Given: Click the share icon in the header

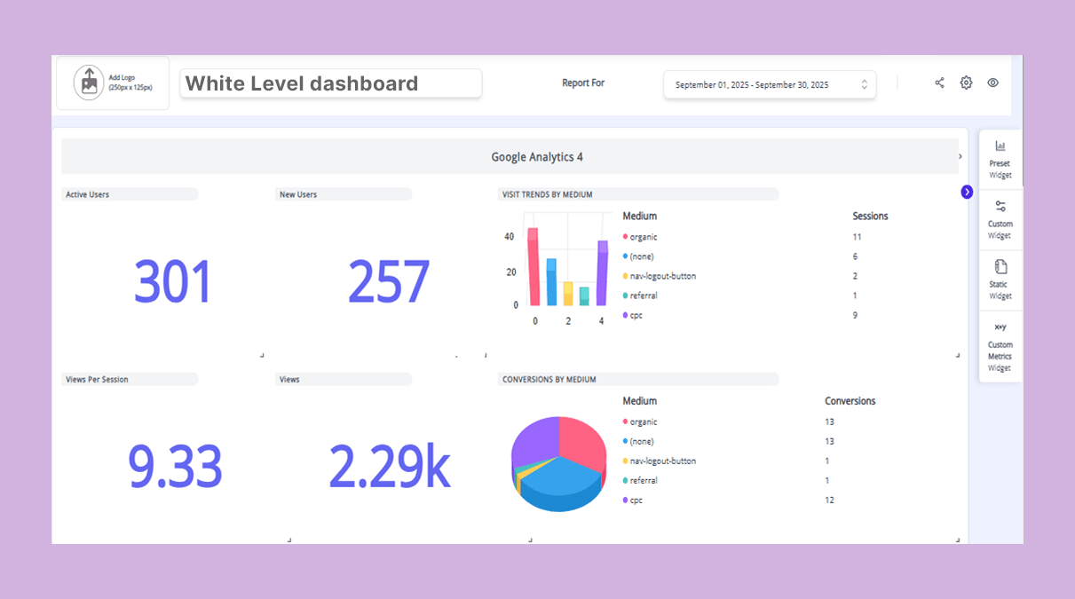Looking at the screenshot, I should (x=939, y=83).
